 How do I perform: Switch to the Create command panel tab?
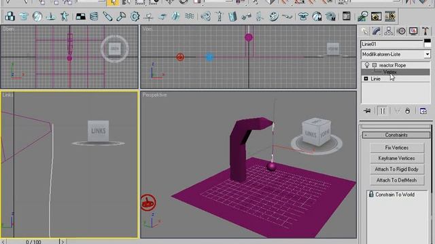[x=364, y=31]
